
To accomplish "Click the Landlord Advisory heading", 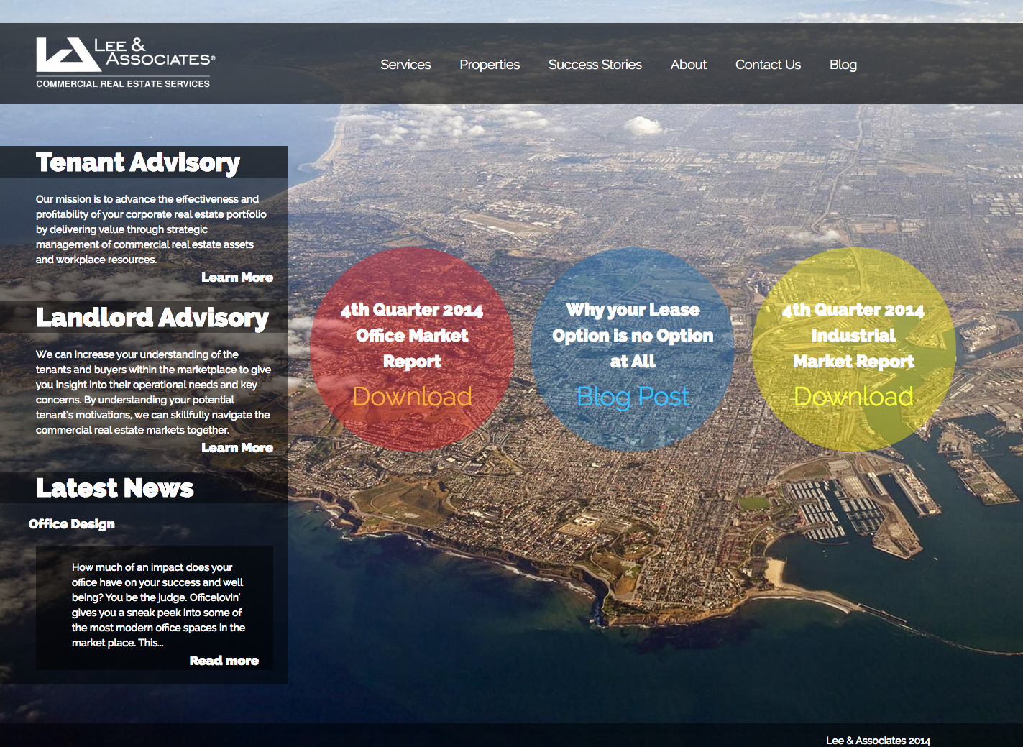I will (x=152, y=318).
